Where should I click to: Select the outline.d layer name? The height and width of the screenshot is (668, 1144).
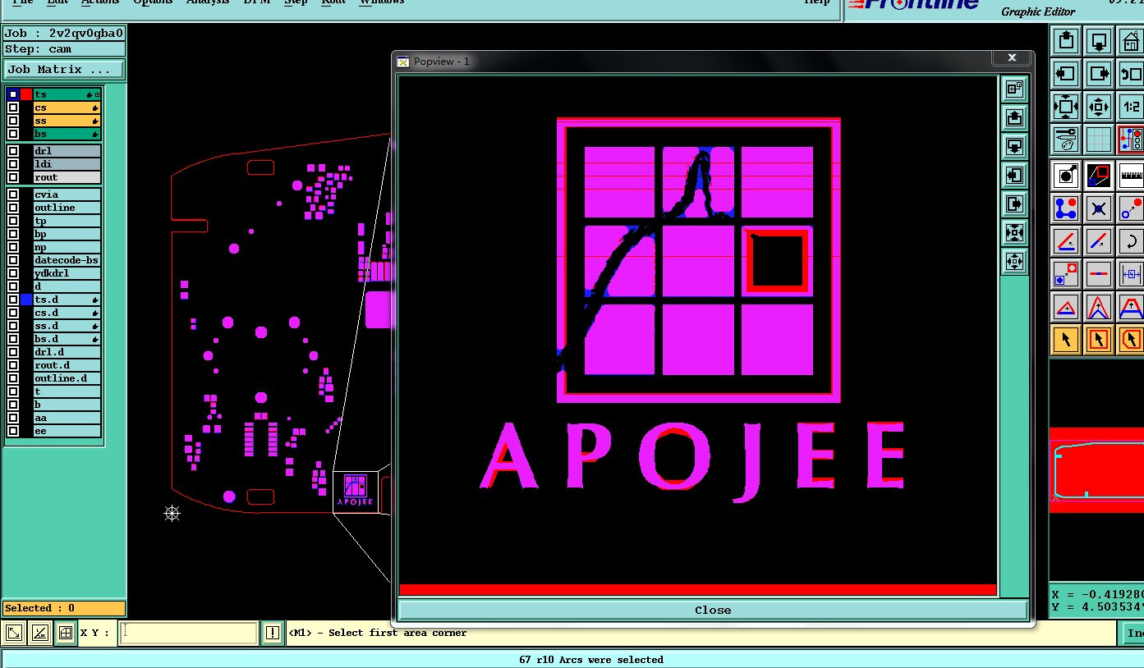(67, 378)
